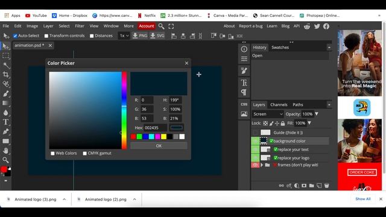Expand the frames folder layer
The image size is (386, 217).
pyautogui.click(x=262, y=165)
